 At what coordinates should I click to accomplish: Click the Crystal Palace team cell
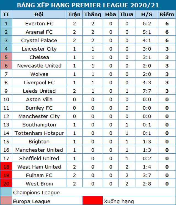coord(39,40)
